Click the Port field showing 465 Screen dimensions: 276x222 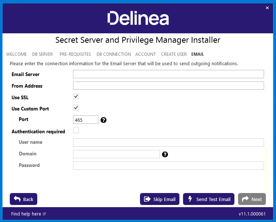(x=85, y=120)
